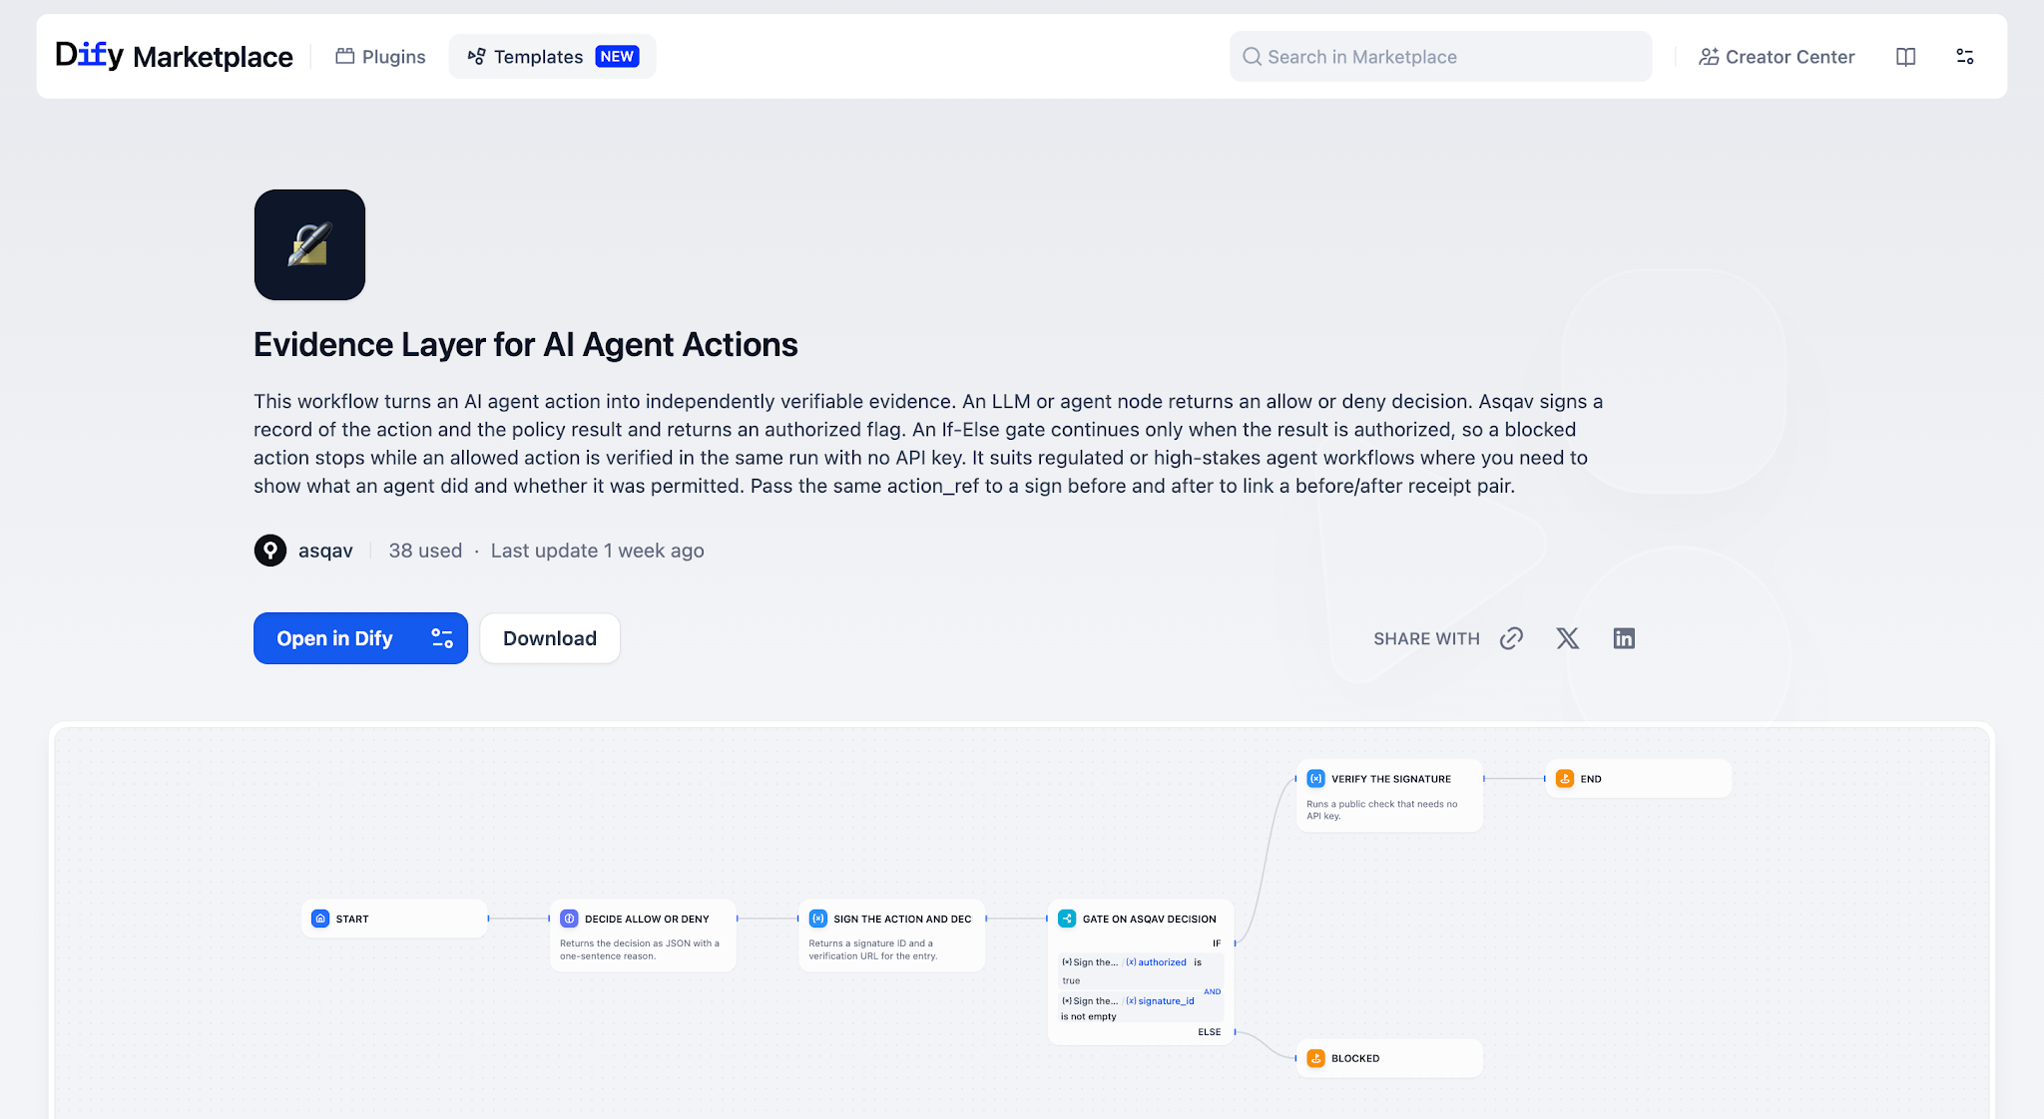
Task: Share the template on X
Action: [x=1568, y=638]
